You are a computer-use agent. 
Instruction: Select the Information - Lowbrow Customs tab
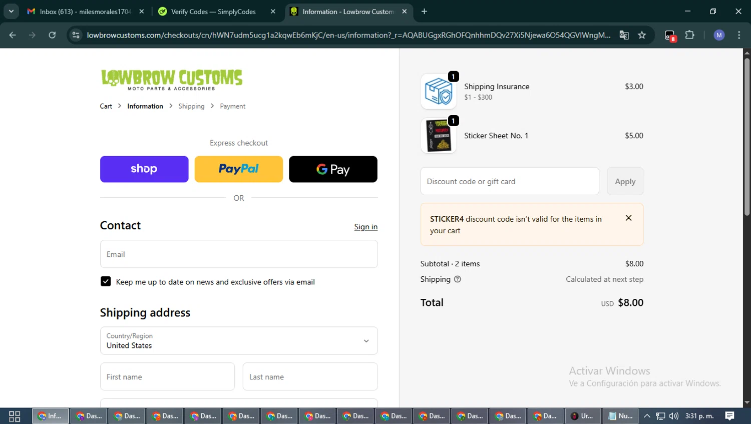(349, 12)
